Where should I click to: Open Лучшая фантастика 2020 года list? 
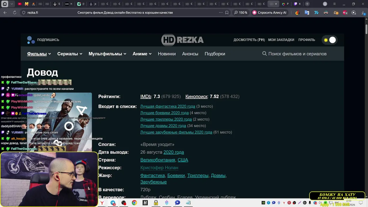click(x=168, y=106)
